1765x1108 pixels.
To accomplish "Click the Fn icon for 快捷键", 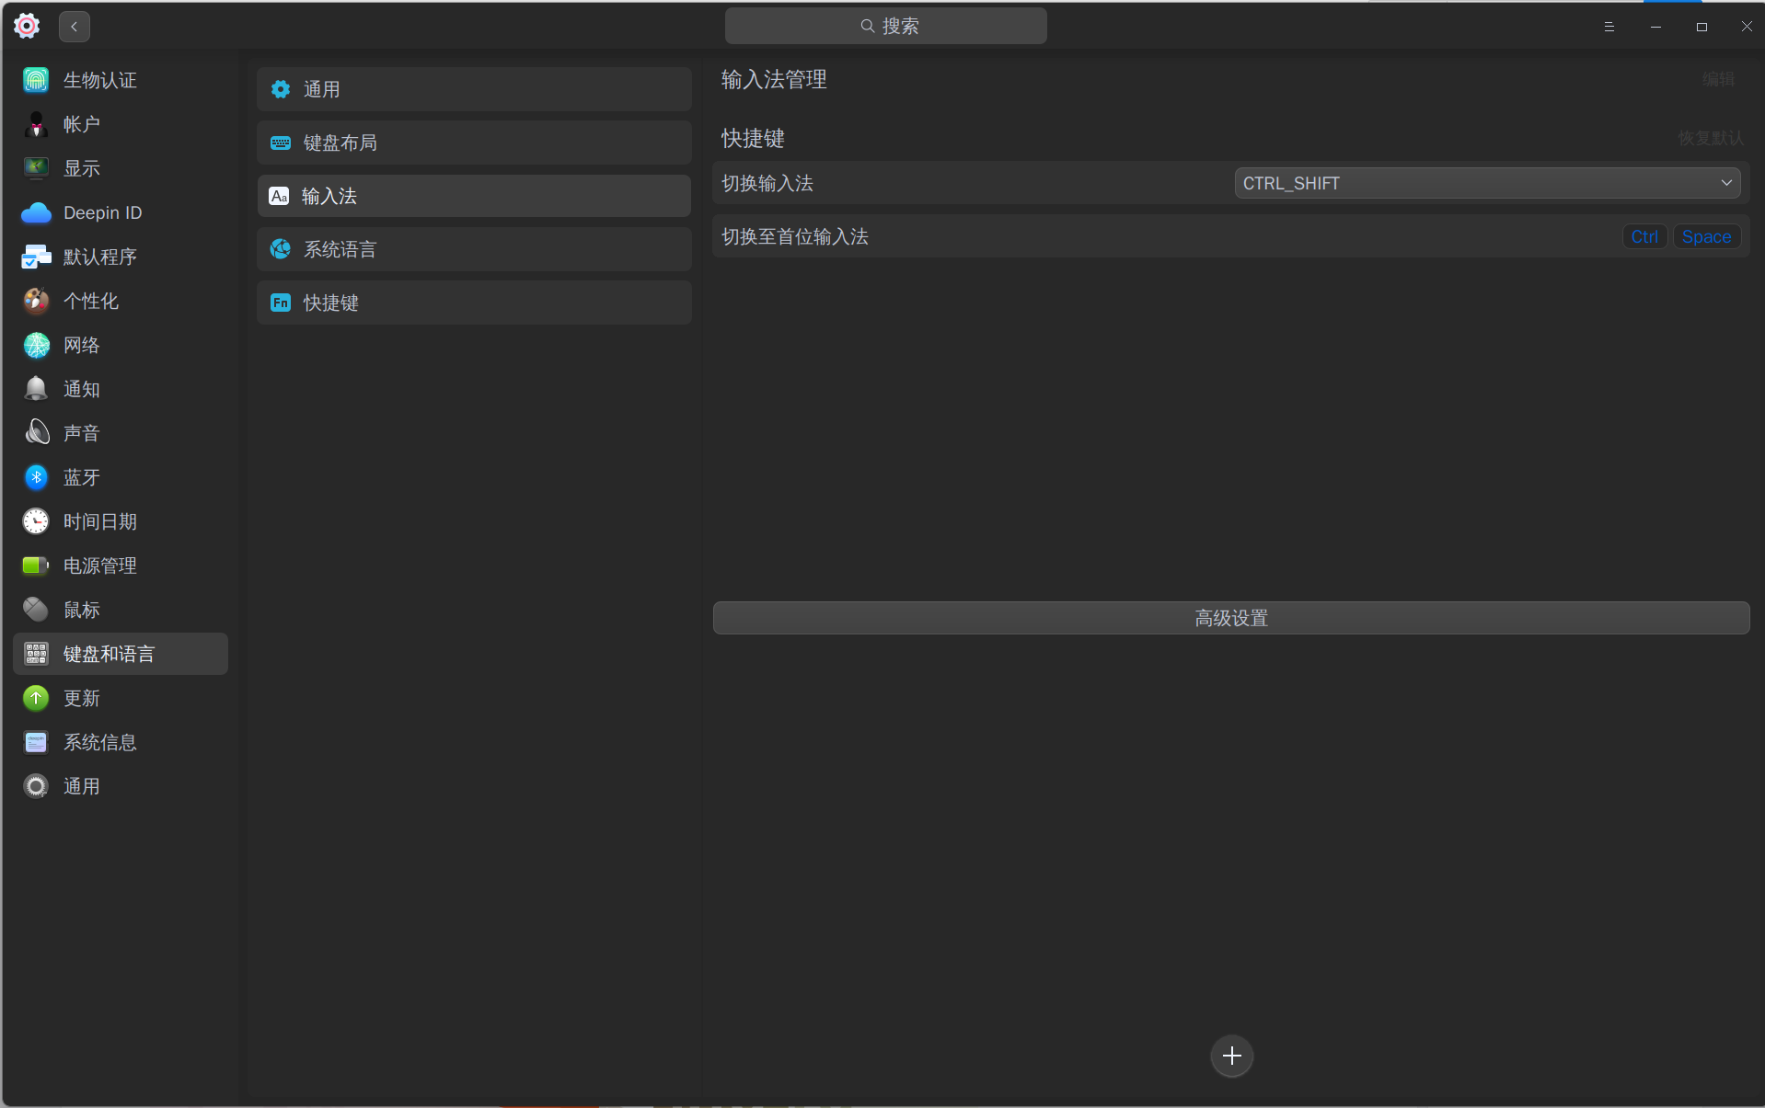I will tap(281, 303).
